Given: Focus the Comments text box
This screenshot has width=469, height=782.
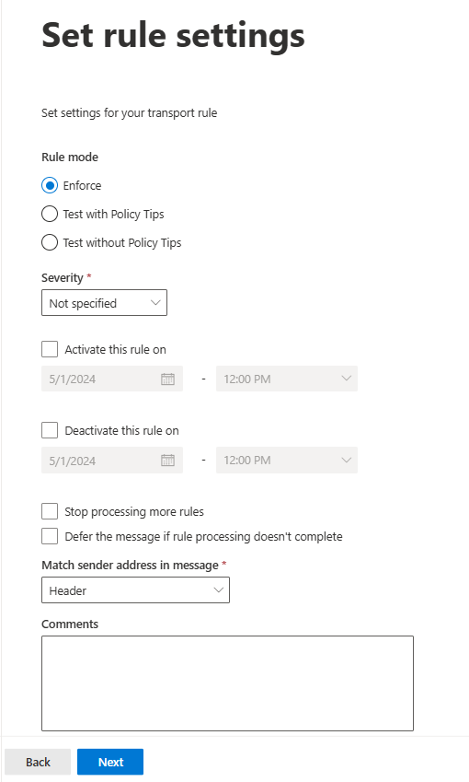Looking at the screenshot, I should pyautogui.click(x=227, y=683).
